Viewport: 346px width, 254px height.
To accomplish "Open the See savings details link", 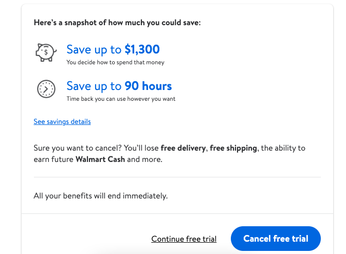I will (x=62, y=122).
